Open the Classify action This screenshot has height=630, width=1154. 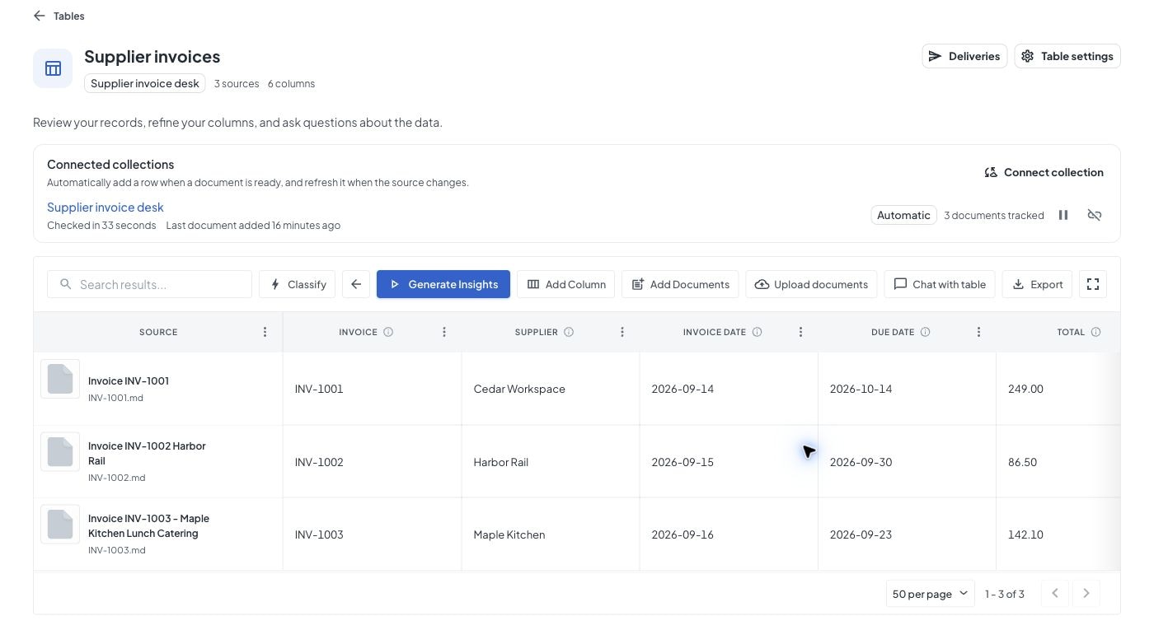coord(297,284)
